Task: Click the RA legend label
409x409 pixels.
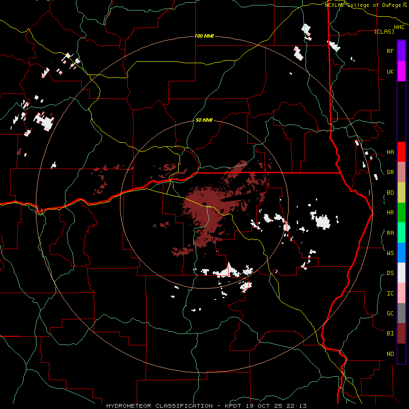Action: click(x=390, y=233)
